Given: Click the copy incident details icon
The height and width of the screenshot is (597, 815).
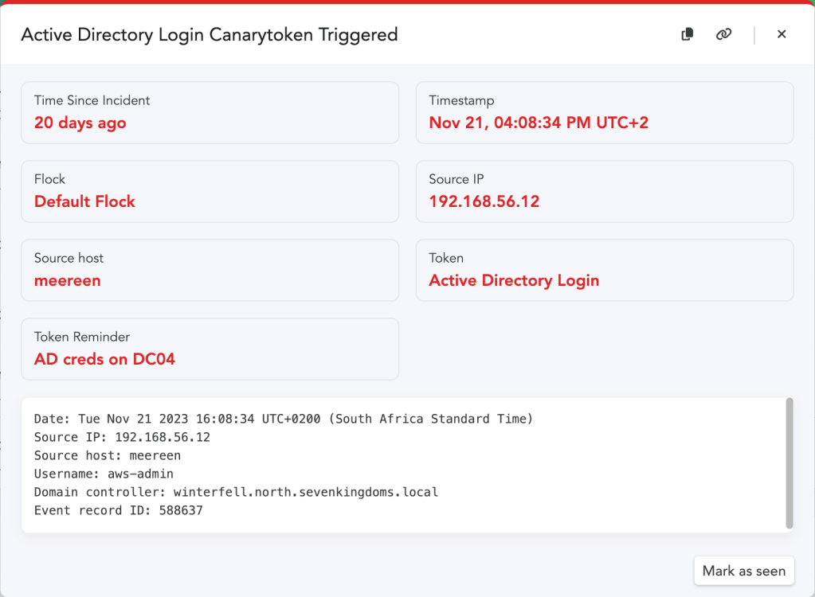Looking at the screenshot, I should pos(688,34).
